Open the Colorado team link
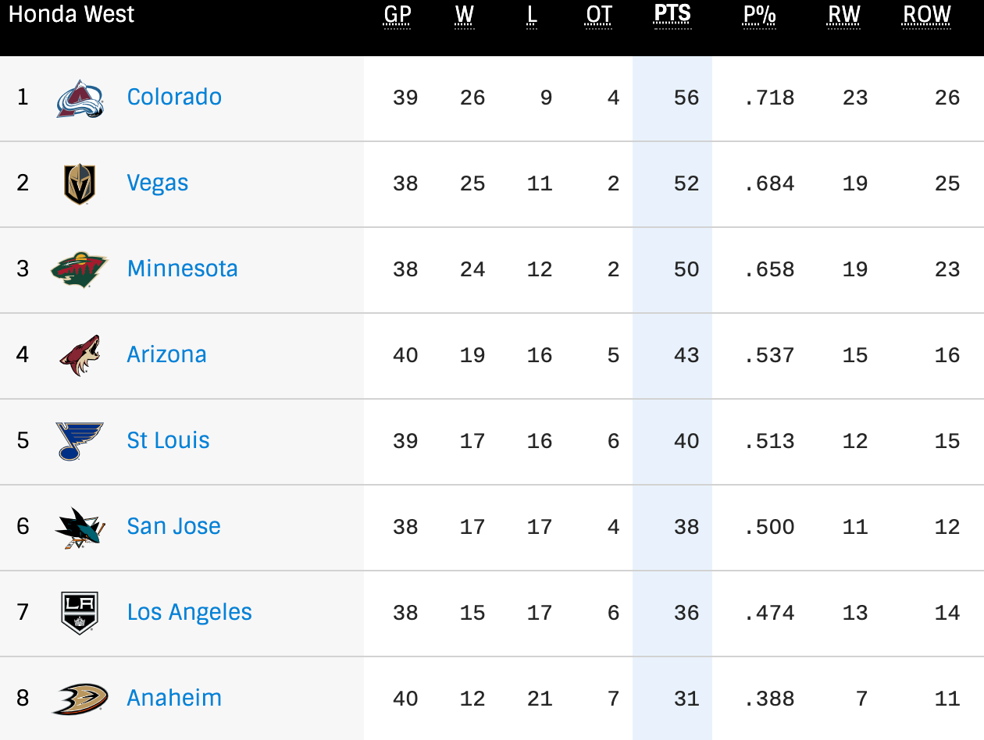This screenshot has height=740, width=984. [x=174, y=97]
